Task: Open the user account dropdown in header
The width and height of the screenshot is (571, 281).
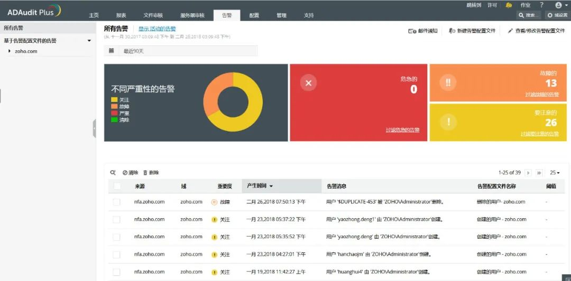Action: pos(560,5)
